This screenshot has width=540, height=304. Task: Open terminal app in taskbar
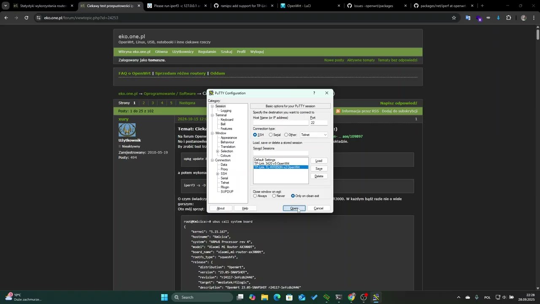click(x=339, y=297)
